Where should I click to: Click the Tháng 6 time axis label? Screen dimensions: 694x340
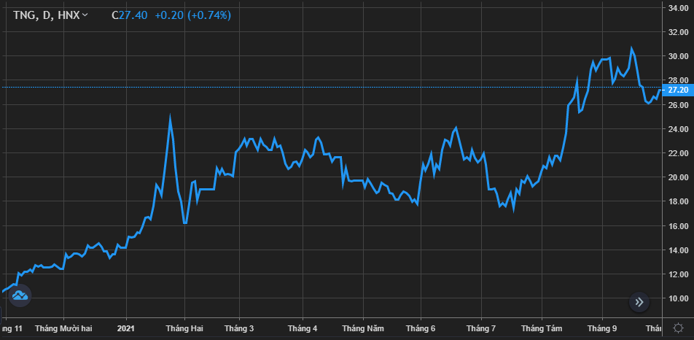coord(421,328)
